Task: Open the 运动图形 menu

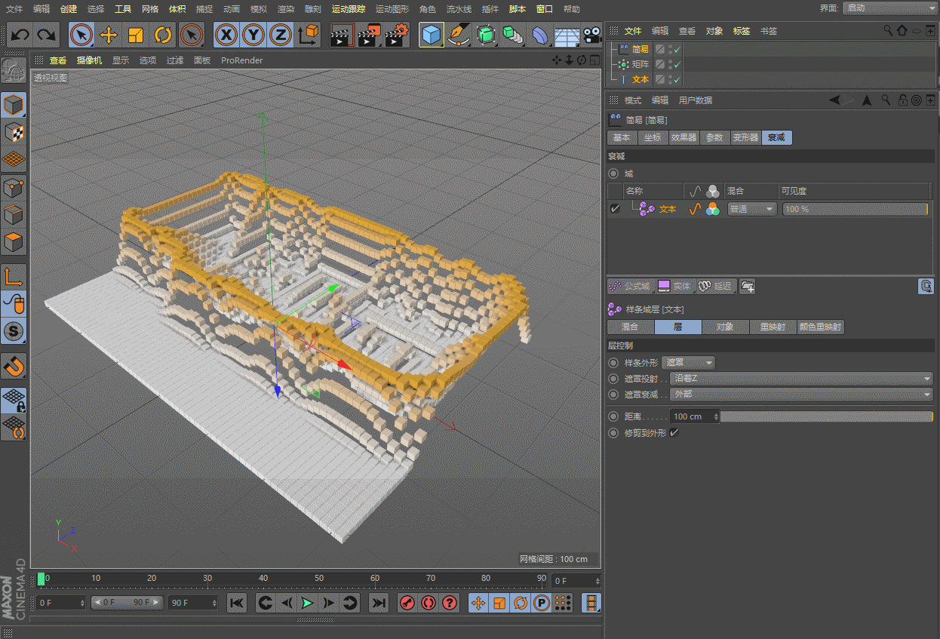Action: click(392, 9)
